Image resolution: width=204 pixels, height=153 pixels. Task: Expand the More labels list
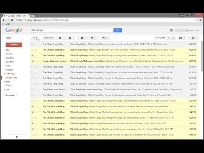click(x=11, y=95)
